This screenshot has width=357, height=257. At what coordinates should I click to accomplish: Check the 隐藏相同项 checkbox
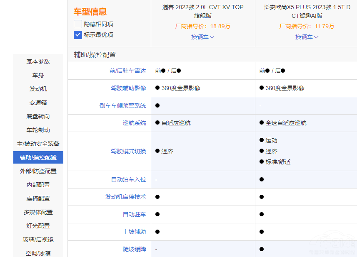click(x=78, y=24)
